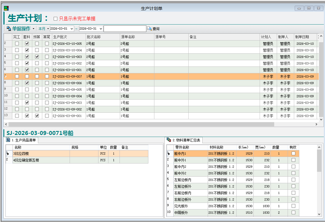Viewport: 325px width, 222px height.
Task: Click the search text box beside 查询
Action: [125, 29]
